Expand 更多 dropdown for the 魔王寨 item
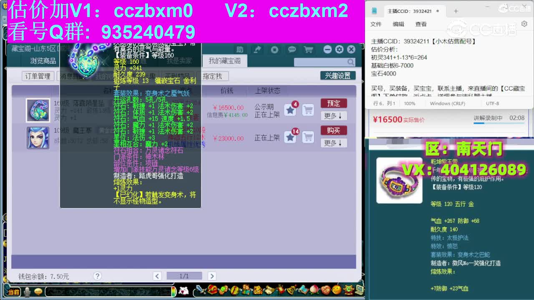Viewport: 534px width, 300px height. [x=334, y=143]
